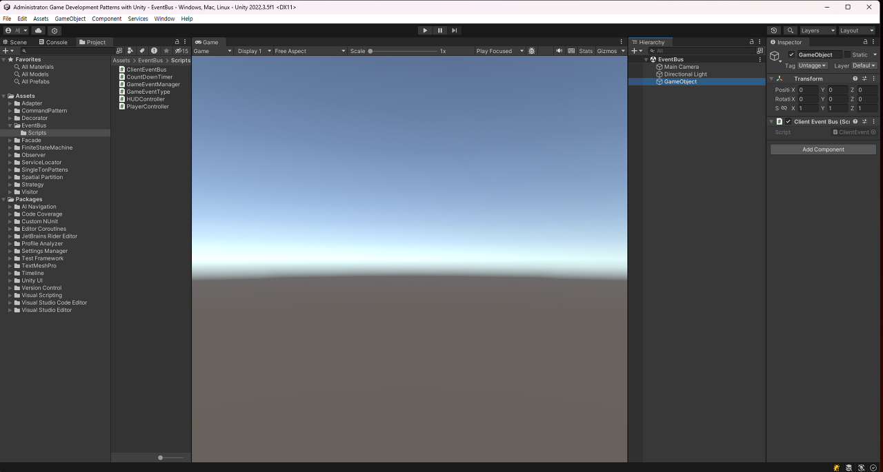883x472 pixels.
Task: Open the Game view mode dropdown
Action: coord(212,51)
